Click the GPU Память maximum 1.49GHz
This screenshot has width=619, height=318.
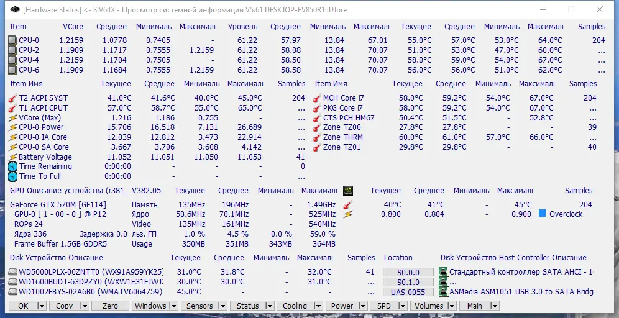[x=321, y=205]
